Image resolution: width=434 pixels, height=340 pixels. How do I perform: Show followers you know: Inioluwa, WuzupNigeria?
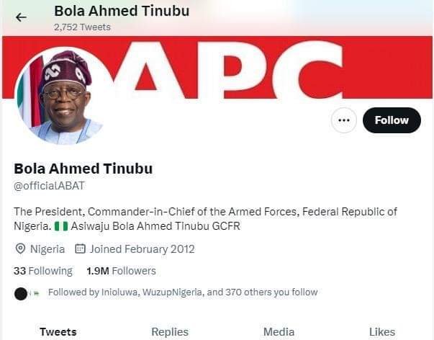tap(182, 292)
